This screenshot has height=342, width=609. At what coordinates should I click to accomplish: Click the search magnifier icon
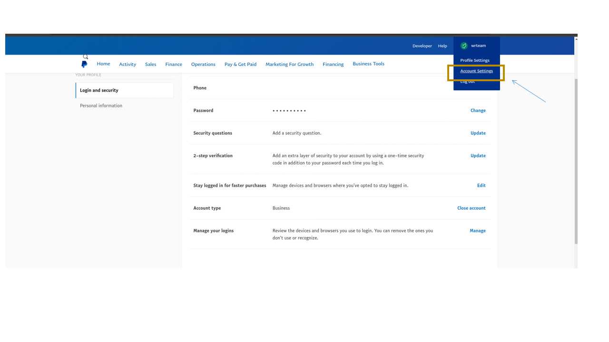pyautogui.click(x=86, y=57)
